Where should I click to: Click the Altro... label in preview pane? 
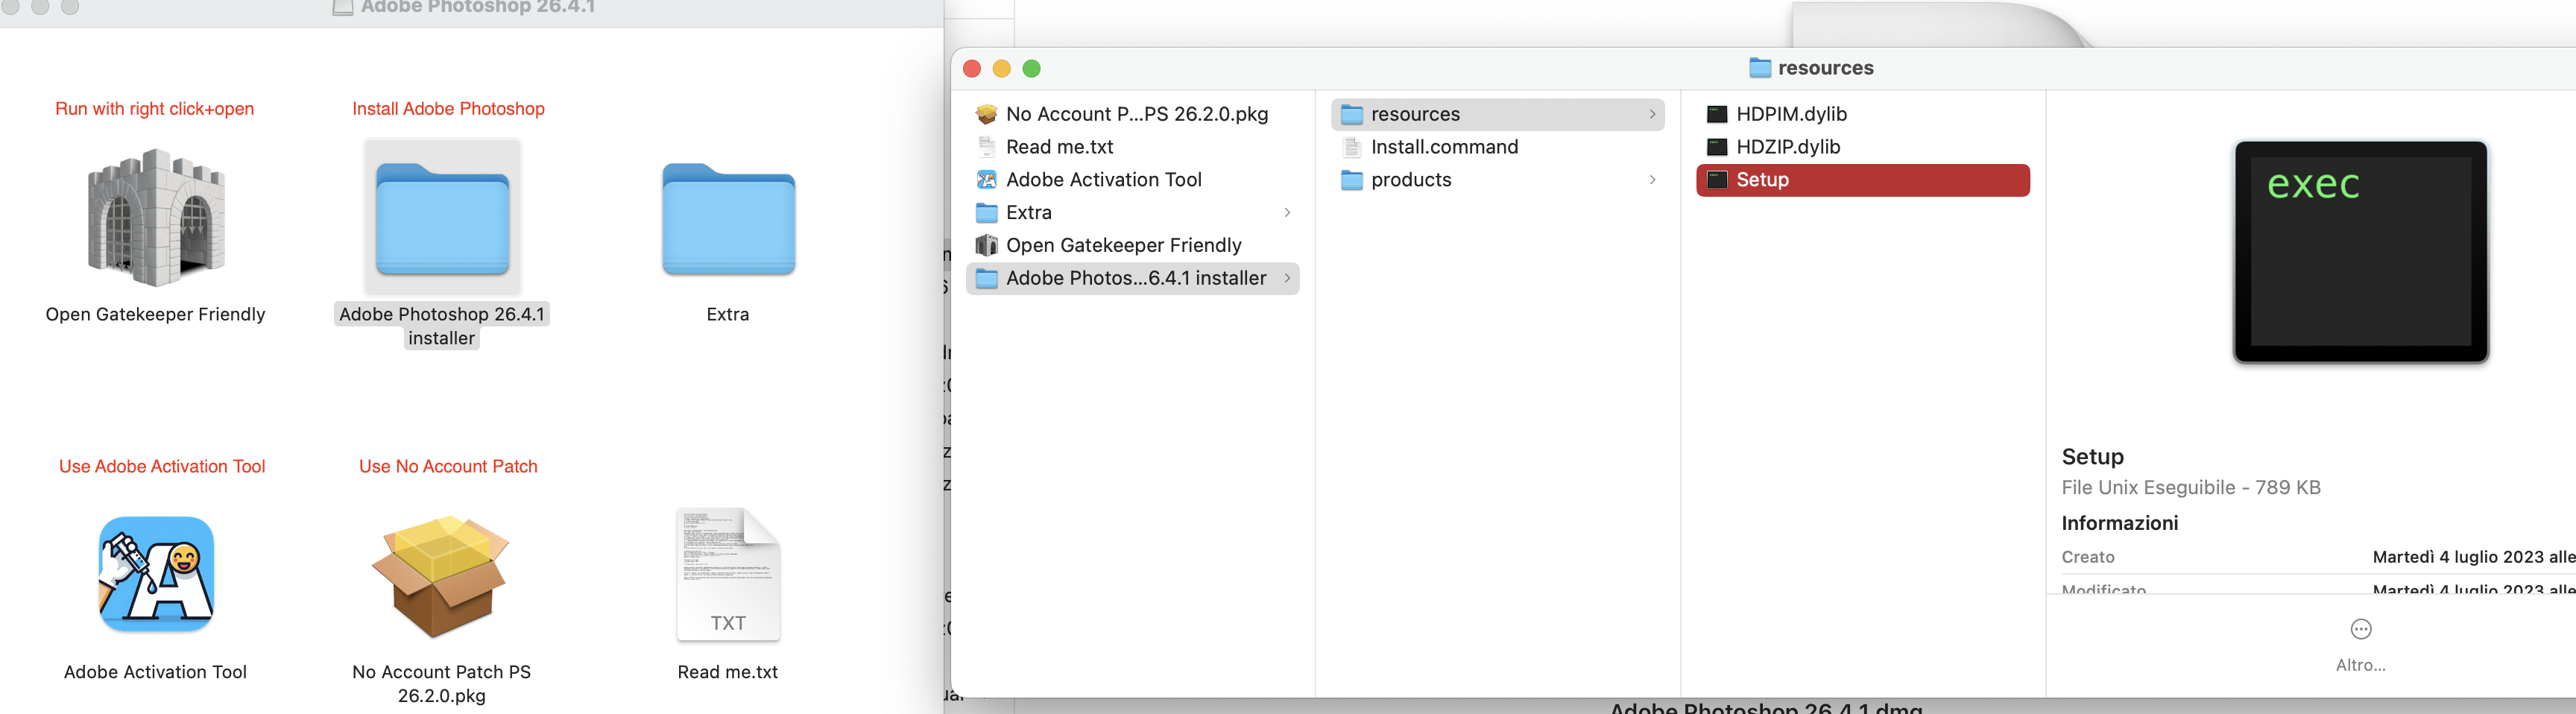2360,665
